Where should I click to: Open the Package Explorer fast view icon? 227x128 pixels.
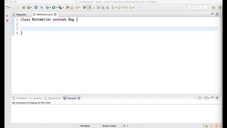pyautogui.click(x=7, y=21)
